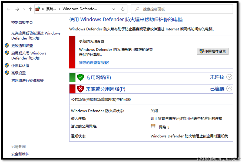Click 还原默认值 link

pyautogui.click(x=20, y=66)
